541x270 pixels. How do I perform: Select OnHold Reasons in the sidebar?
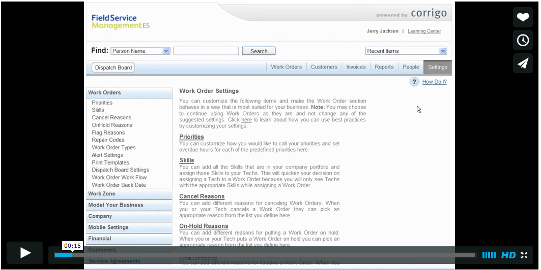pyautogui.click(x=112, y=125)
